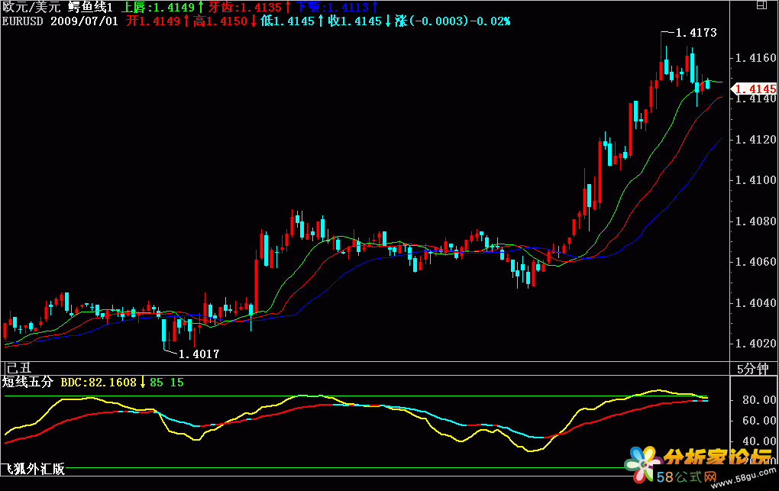
Task: Click the 己丑 label below the chart
Action: pos(18,368)
